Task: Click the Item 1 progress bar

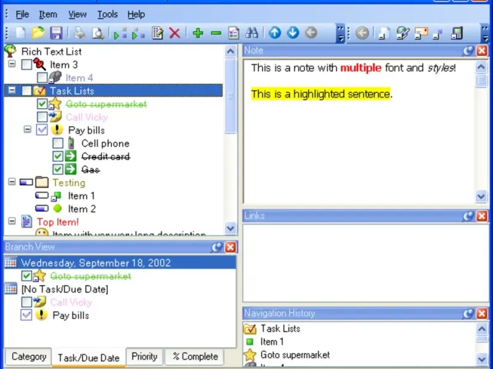Action: click(x=42, y=196)
